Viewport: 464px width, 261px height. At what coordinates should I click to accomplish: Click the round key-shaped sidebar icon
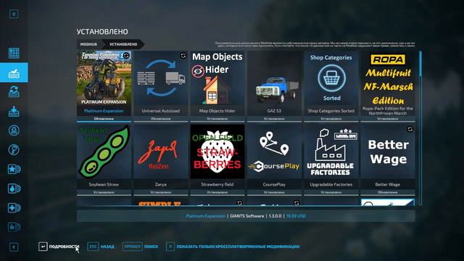click(x=14, y=150)
